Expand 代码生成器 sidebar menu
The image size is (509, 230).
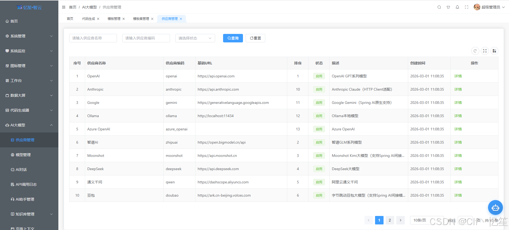[29, 110]
